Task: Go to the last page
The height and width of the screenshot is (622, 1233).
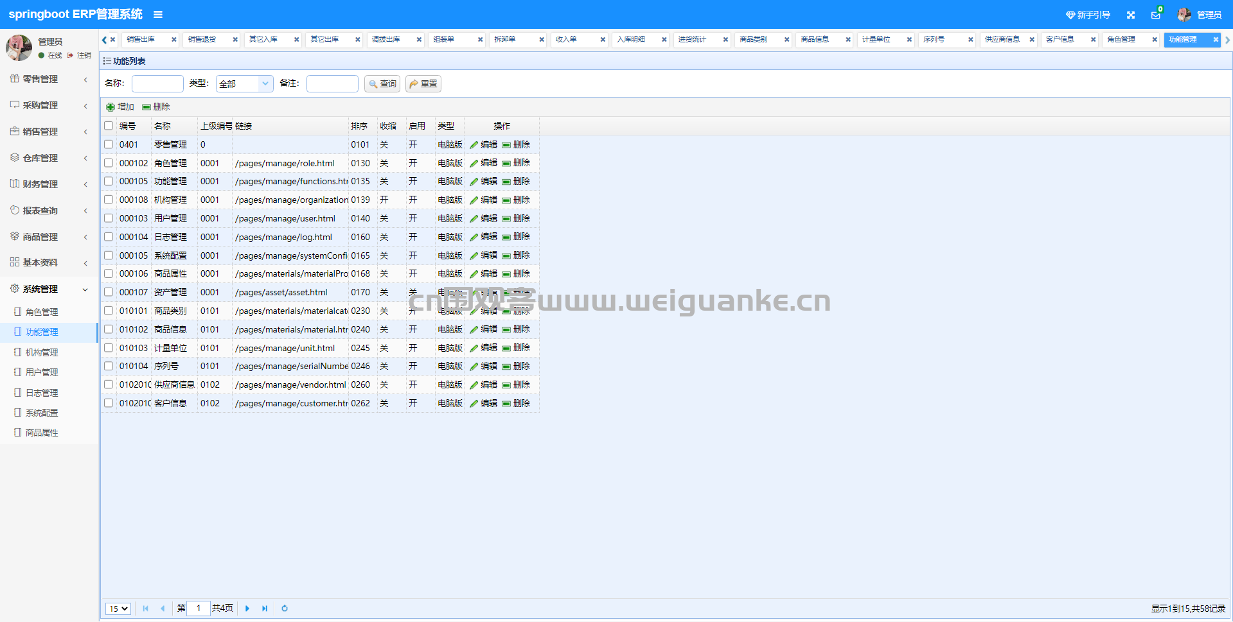Action: point(265,609)
